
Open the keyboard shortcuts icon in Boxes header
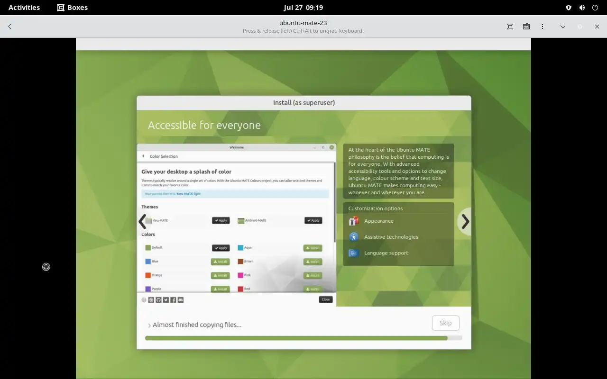click(x=526, y=27)
